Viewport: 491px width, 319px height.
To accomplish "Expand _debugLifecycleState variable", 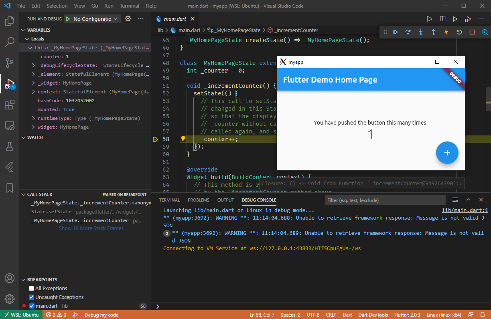I will pos(34,65).
